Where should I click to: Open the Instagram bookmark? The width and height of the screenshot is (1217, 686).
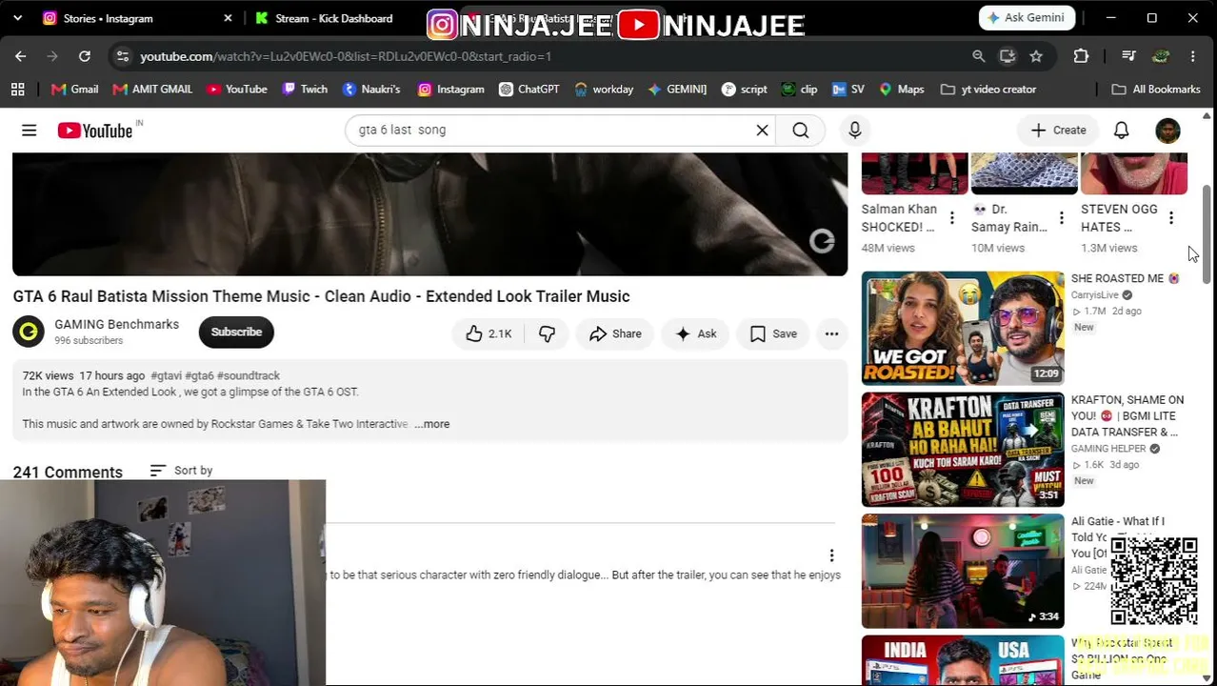[x=450, y=89]
